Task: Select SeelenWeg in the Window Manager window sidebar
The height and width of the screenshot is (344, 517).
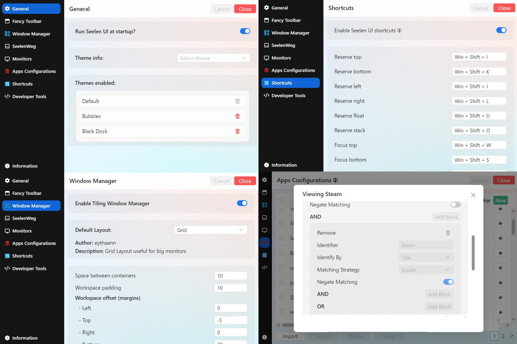Action: (x=31, y=218)
